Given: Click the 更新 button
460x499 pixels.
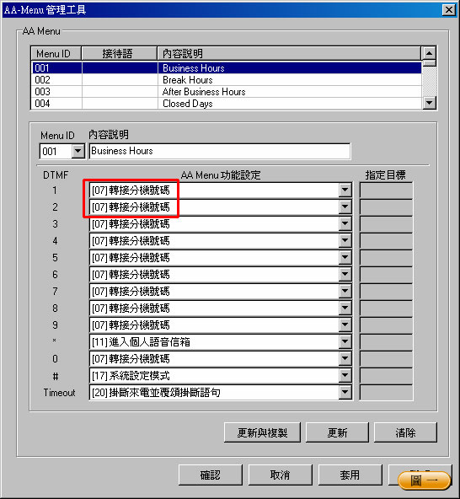Looking at the screenshot, I should coord(337,432).
